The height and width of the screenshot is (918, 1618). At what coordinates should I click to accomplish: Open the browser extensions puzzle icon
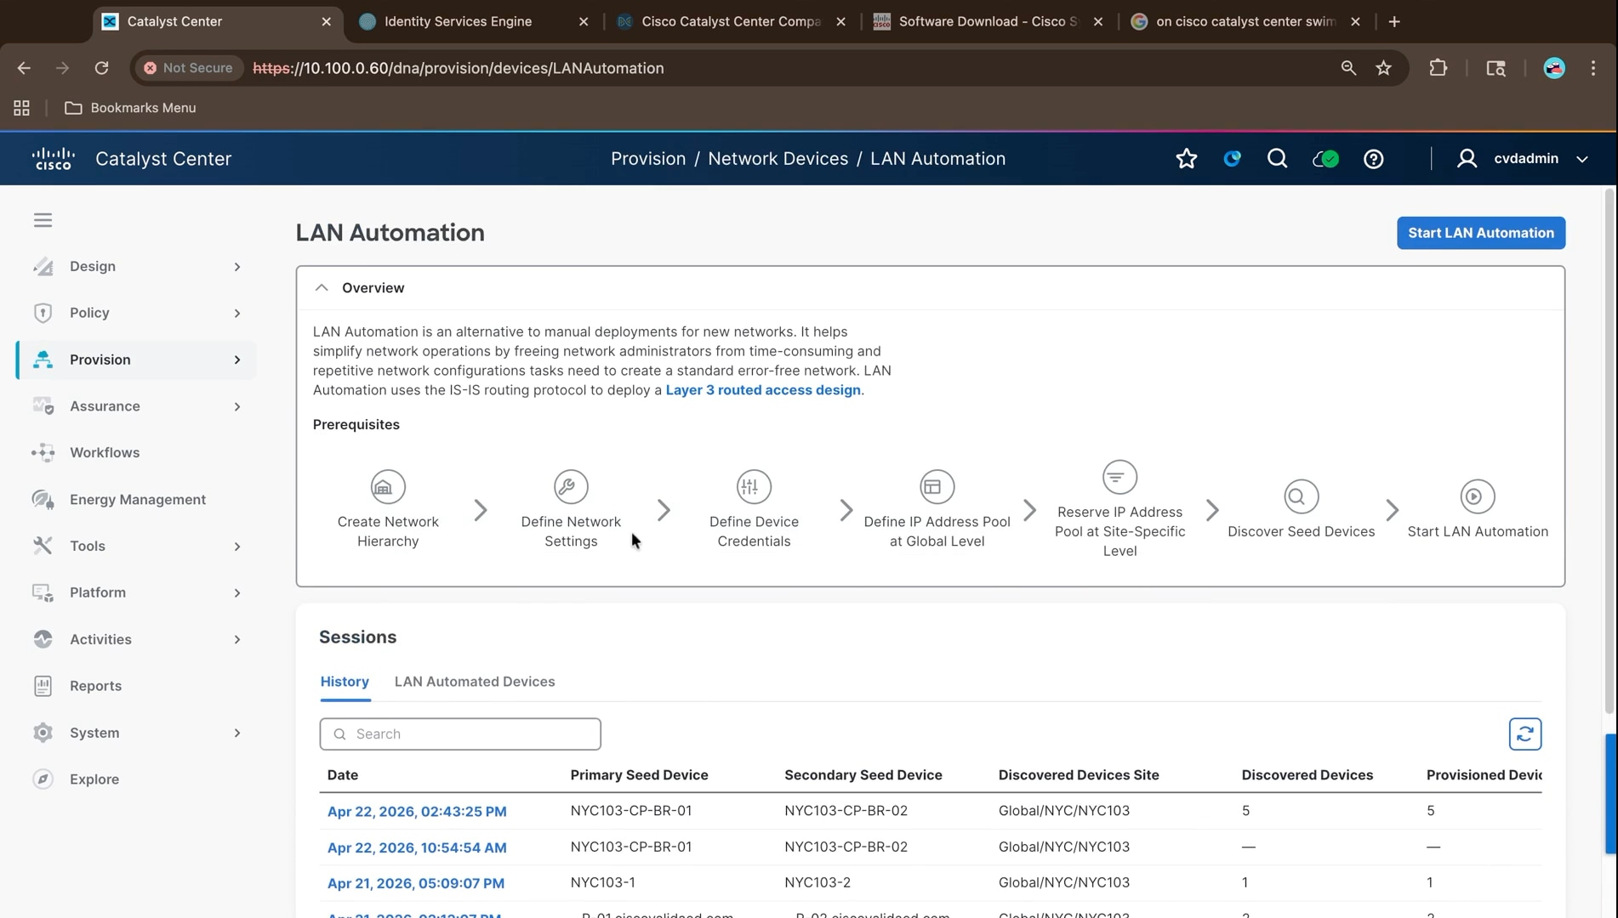pyautogui.click(x=1438, y=68)
